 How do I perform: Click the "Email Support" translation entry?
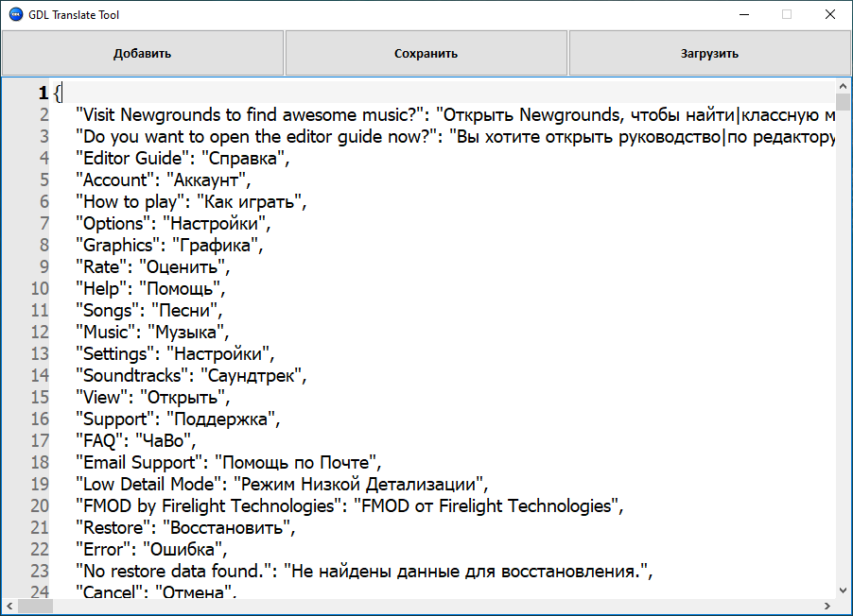coord(227,462)
